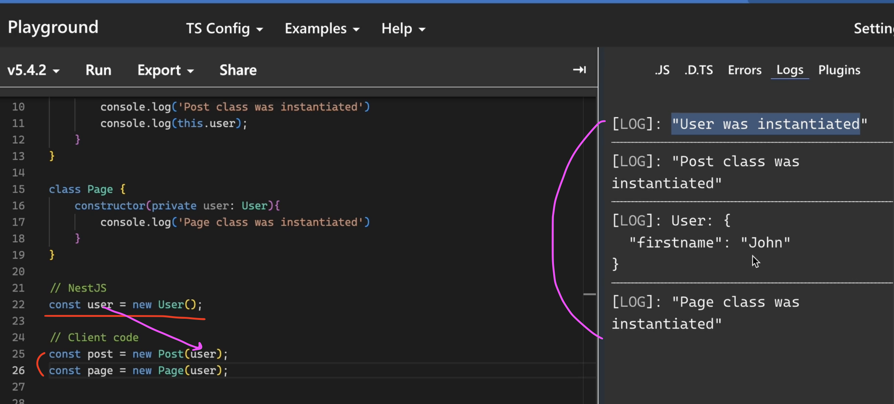Open the Settings link in header
Viewport: 894px width, 404px height.
pos(874,29)
